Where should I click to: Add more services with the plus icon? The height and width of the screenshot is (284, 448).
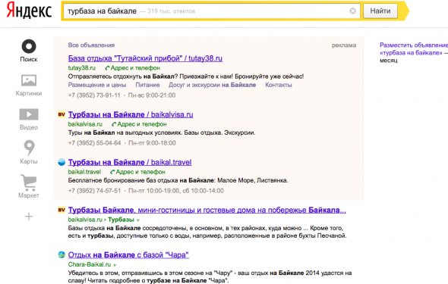[29, 217]
